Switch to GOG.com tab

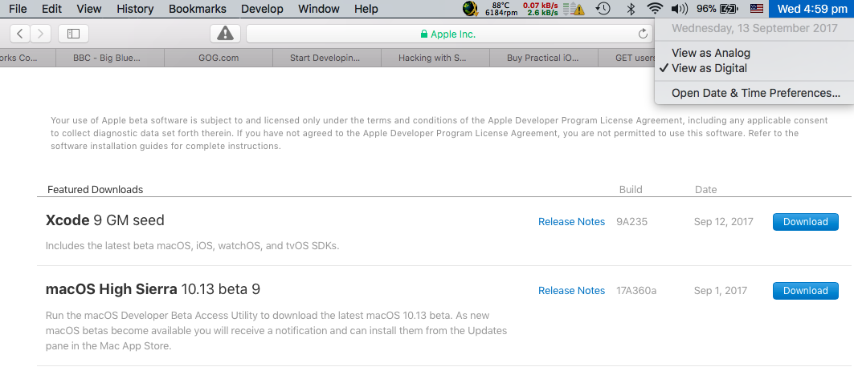(x=219, y=58)
